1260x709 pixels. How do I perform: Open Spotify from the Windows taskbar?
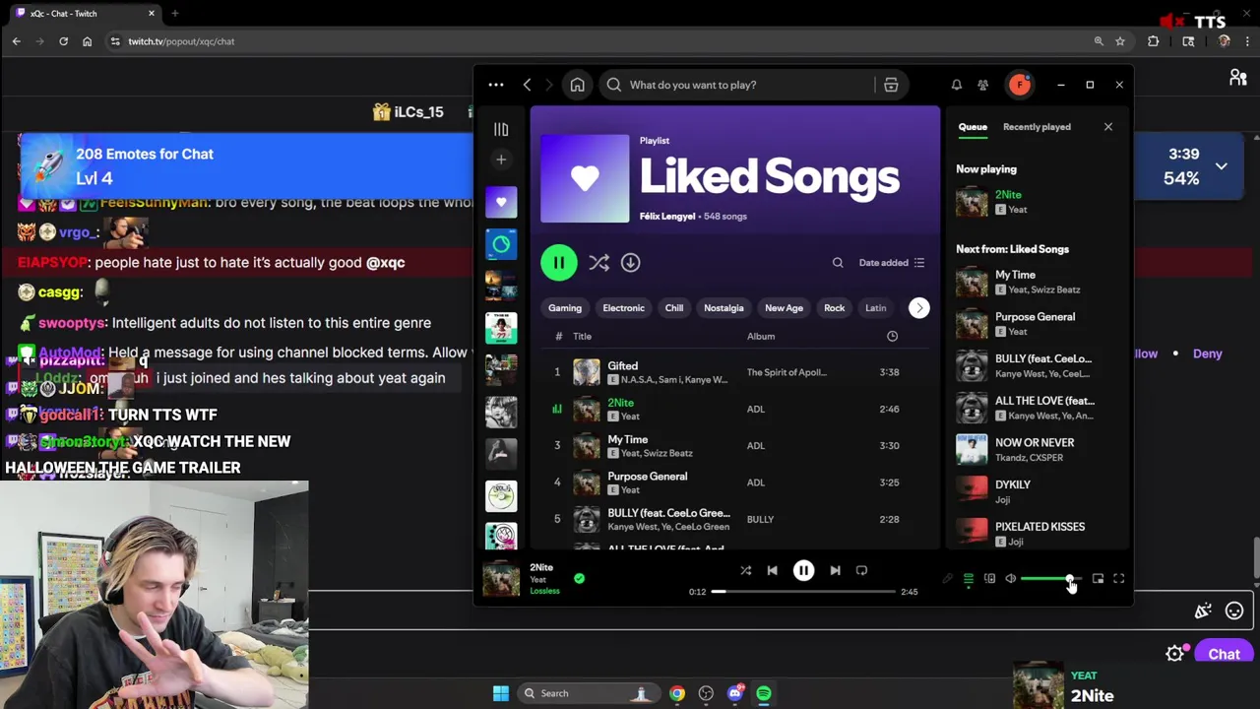pos(764,693)
